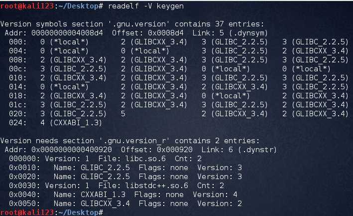353x216 pixels.
Task: Click the lone 5 entry in row 020
Action: click(123, 114)
